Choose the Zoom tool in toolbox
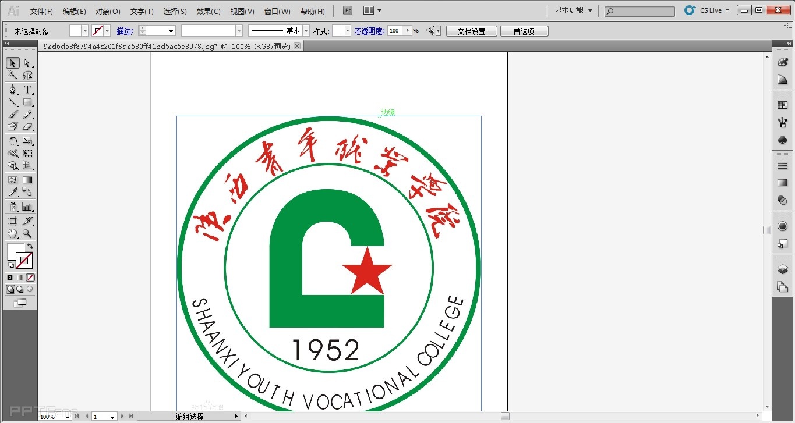The width and height of the screenshot is (795, 423). coord(27,234)
